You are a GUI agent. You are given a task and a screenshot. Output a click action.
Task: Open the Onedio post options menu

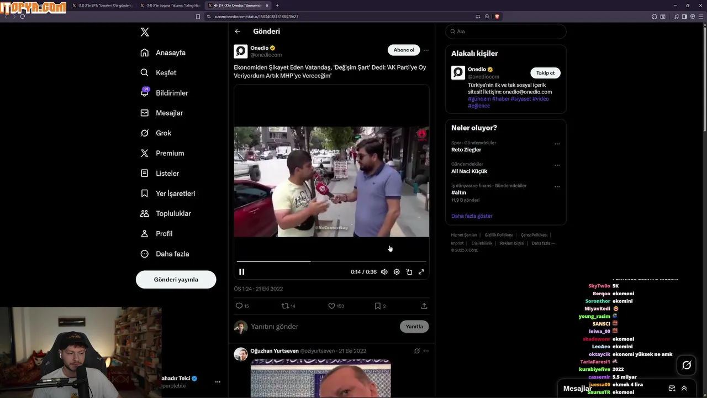[x=426, y=50]
